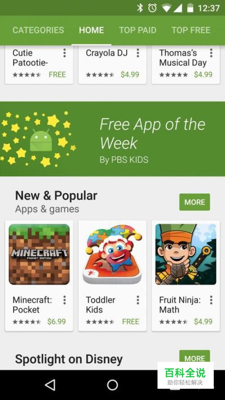This screenshot has width=225, height=400.
Task: Expand options menu for Fruit Ninja: Math
Action: [211, 300]
